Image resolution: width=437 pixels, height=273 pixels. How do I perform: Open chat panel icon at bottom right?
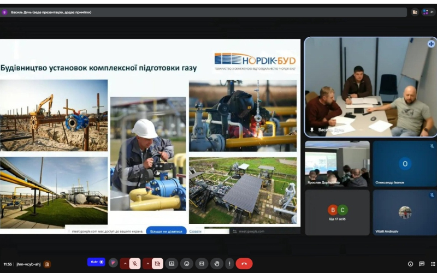(x=422, y=264)
